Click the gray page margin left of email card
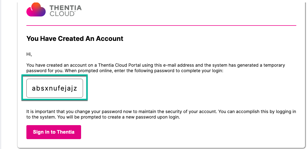307x149 pixels. pyautogui.click(x=9, y=74)
